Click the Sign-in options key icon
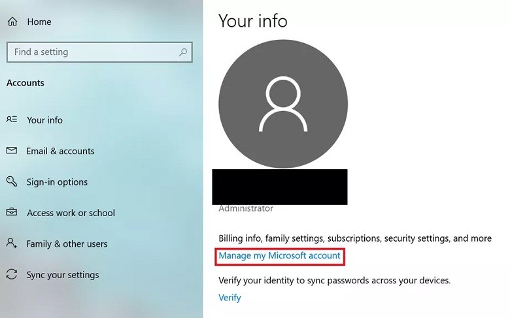The width and height of the screenshot is (510, 318). tap(12, 182)
